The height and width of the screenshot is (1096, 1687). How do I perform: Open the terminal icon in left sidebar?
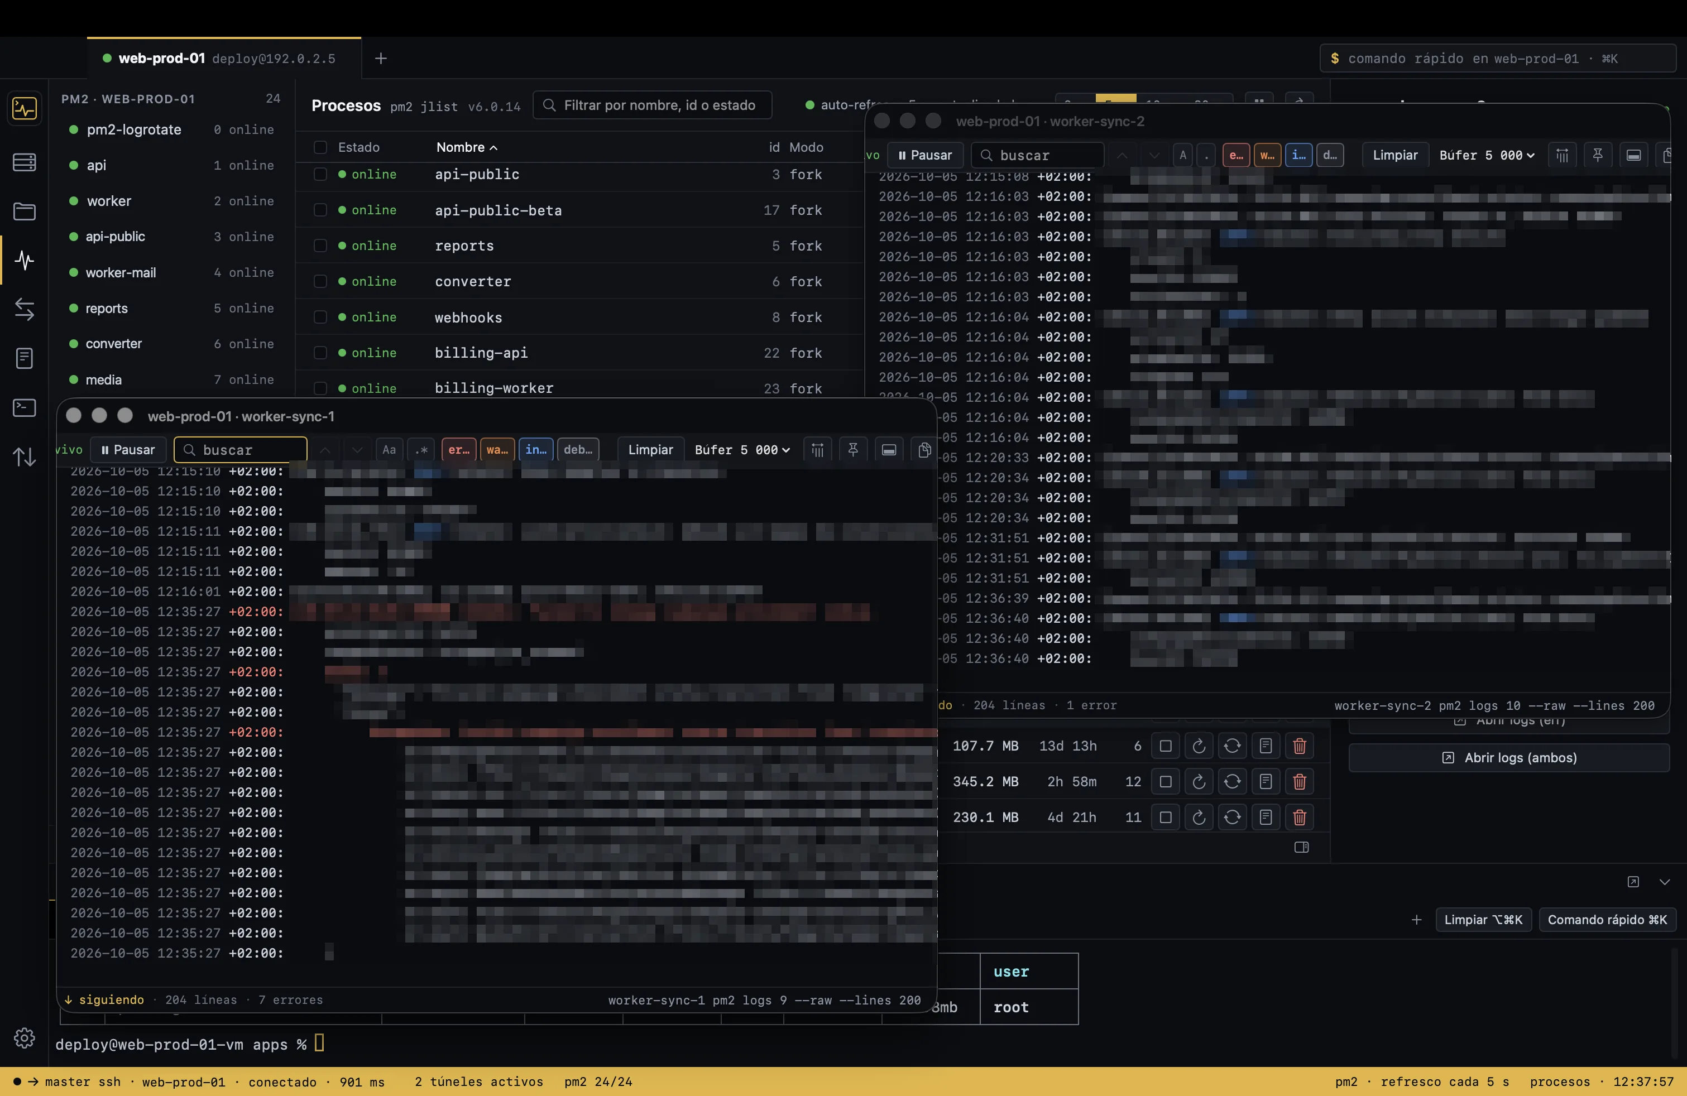(x=24, y=408)
